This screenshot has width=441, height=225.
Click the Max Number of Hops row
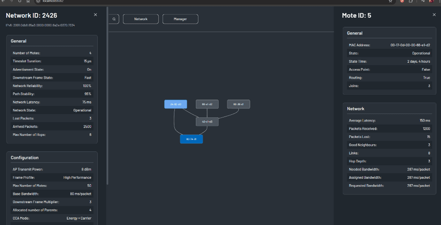[x=52, y=135]
